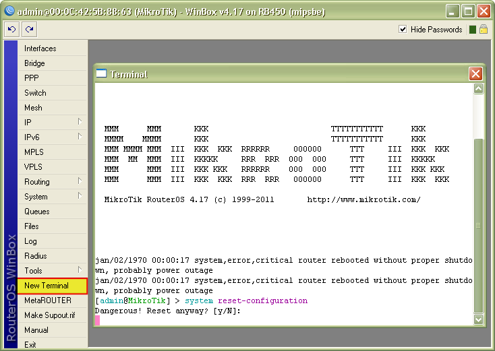
Task: Open the Radius menu item
Action: click(x=53, y=256)
